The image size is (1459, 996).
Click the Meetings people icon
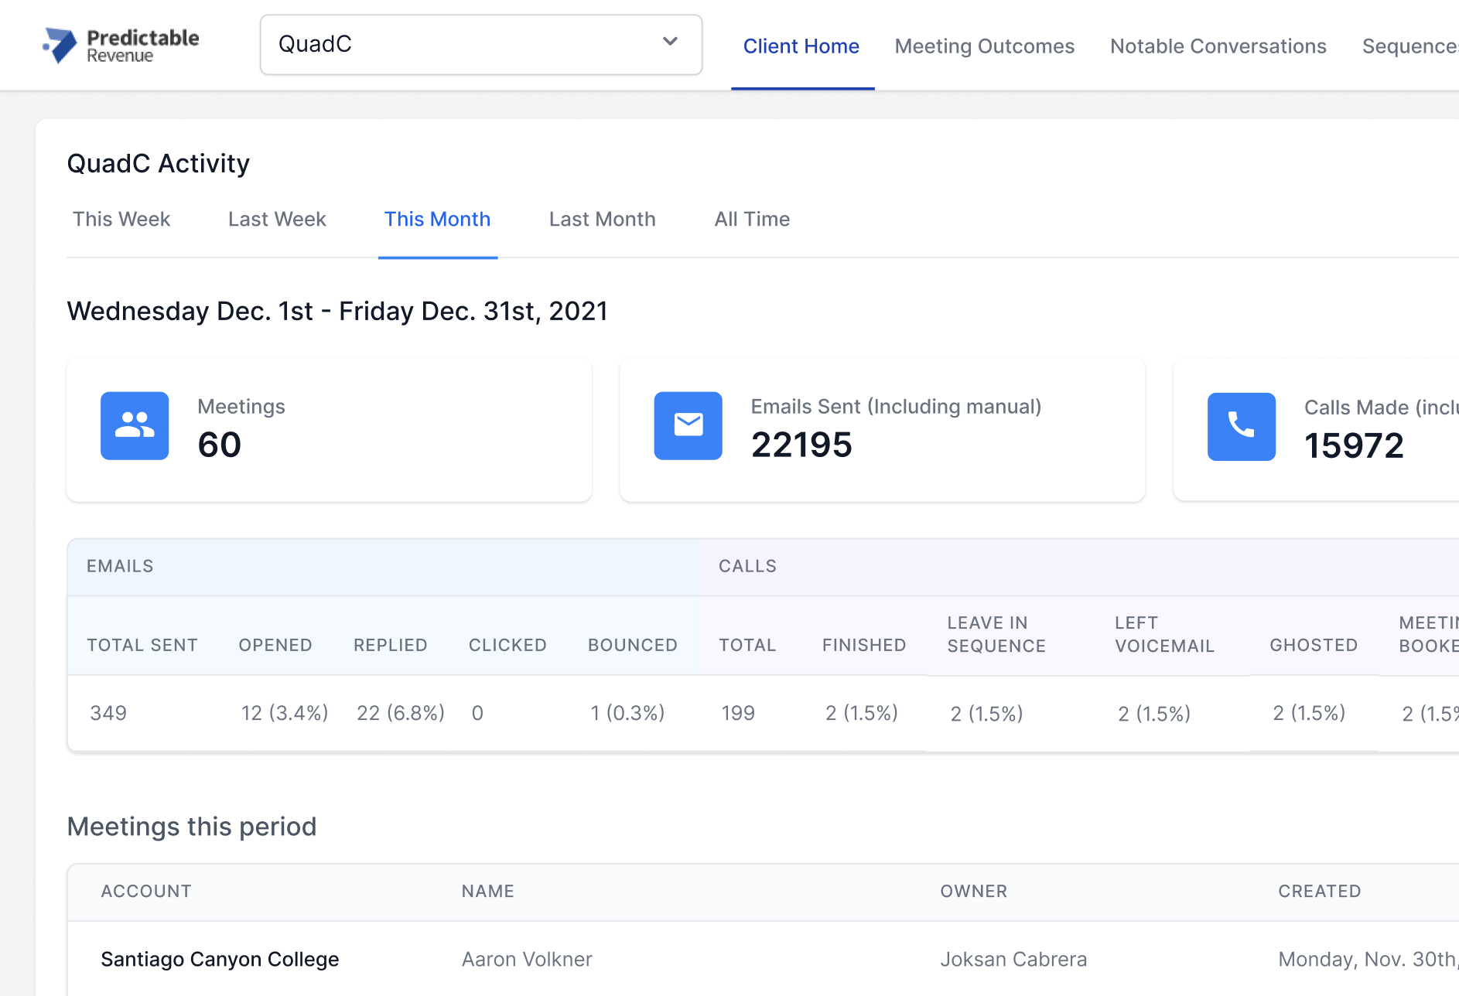pos(135,426)
